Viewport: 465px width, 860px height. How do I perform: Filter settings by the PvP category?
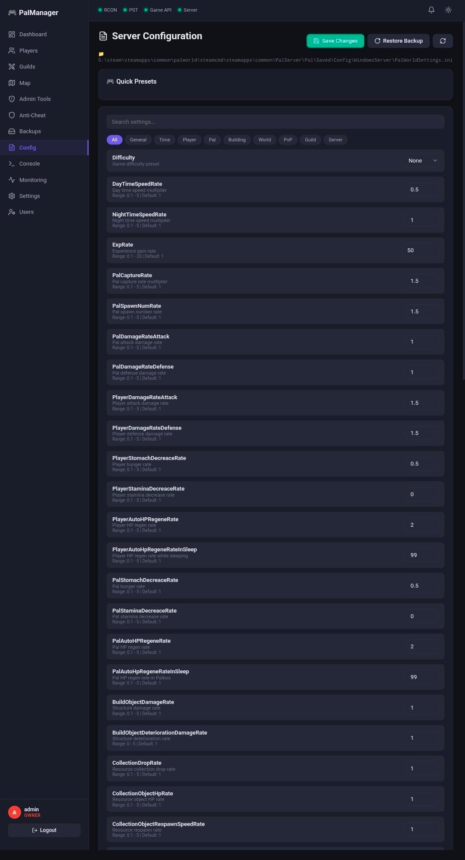click(288, 140)
